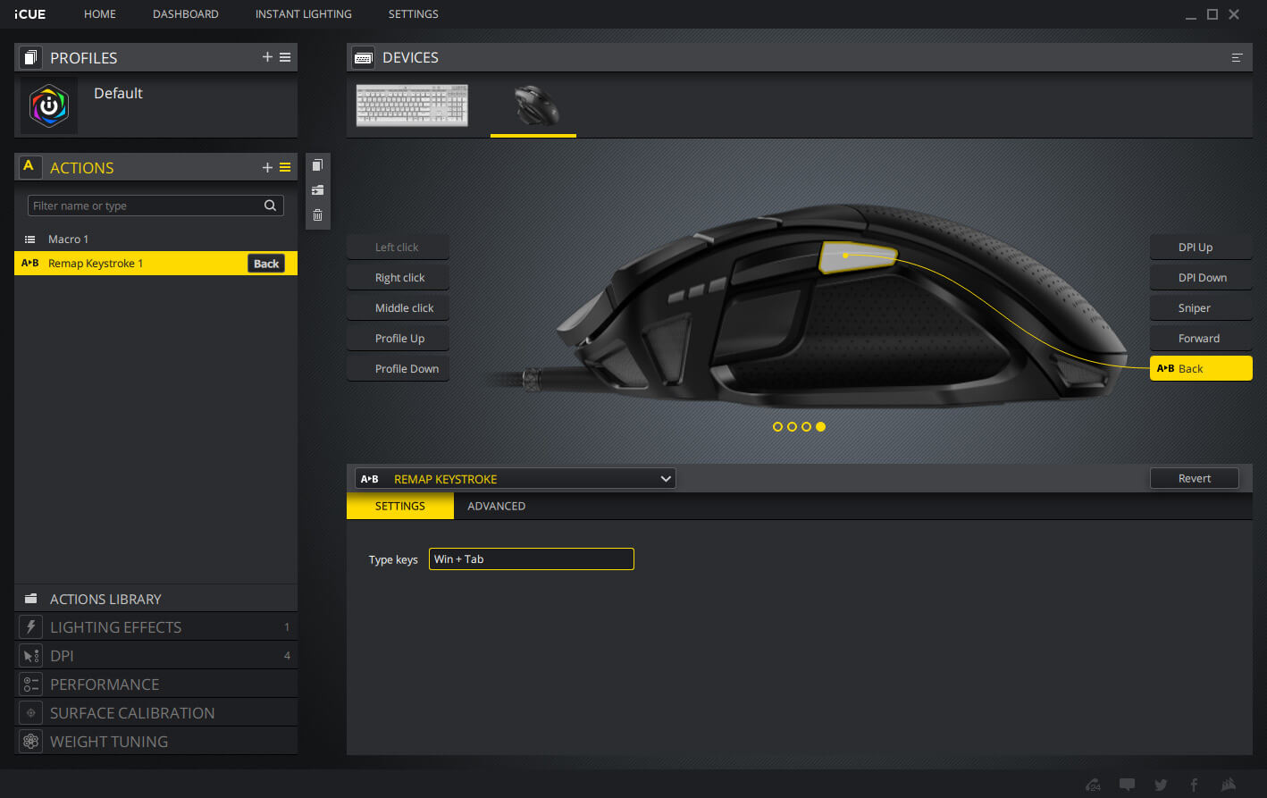Screen dimensions: 1267x798
Task: Click the search magnifier icon
Action: click(270, 206)
